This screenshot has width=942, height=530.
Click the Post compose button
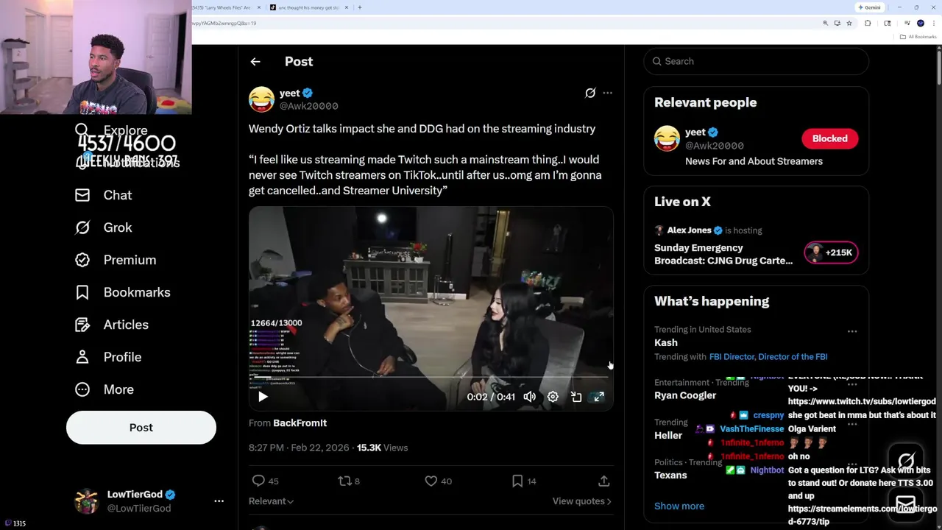tap(141, 428)
